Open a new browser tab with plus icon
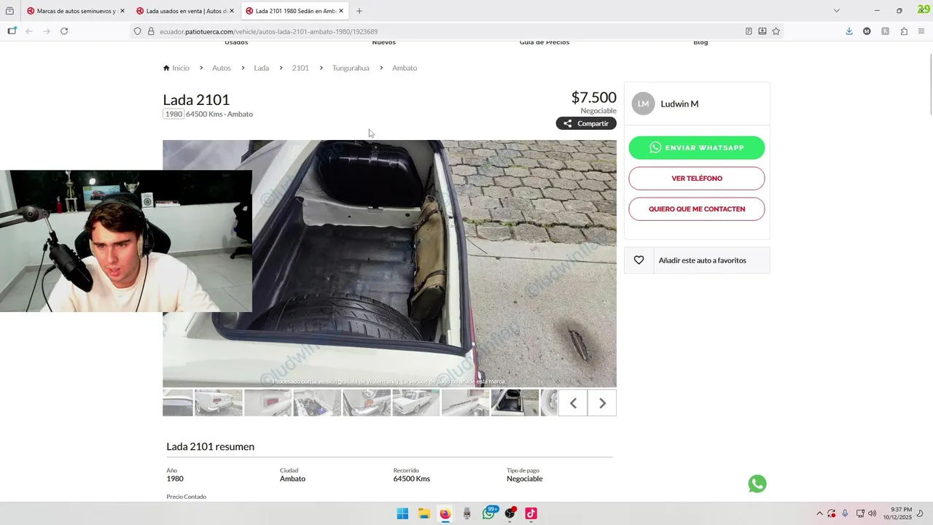The width and height of the screenshot is (933, 525). click(359, 11)
